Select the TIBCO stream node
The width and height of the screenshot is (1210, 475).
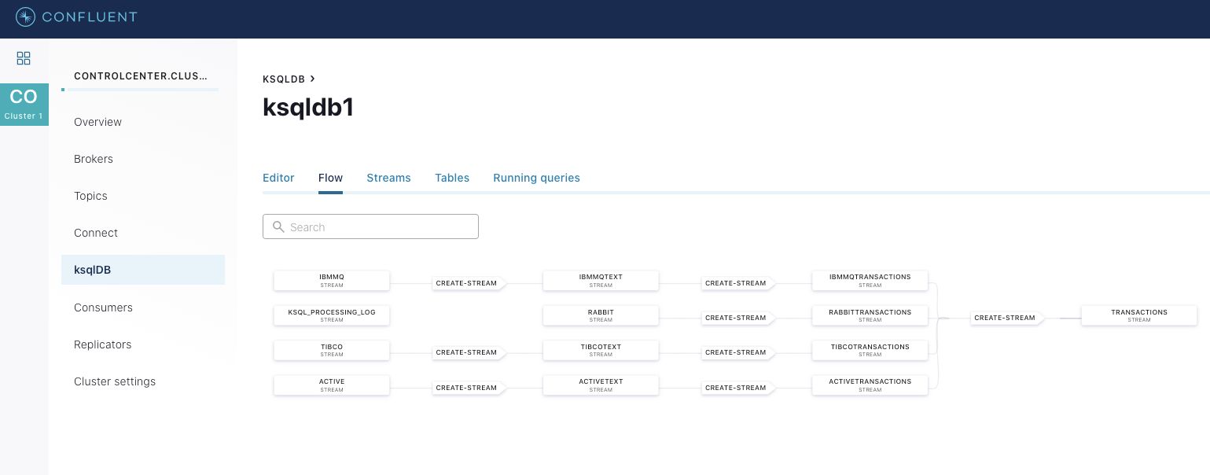click(x=332, y=350)
